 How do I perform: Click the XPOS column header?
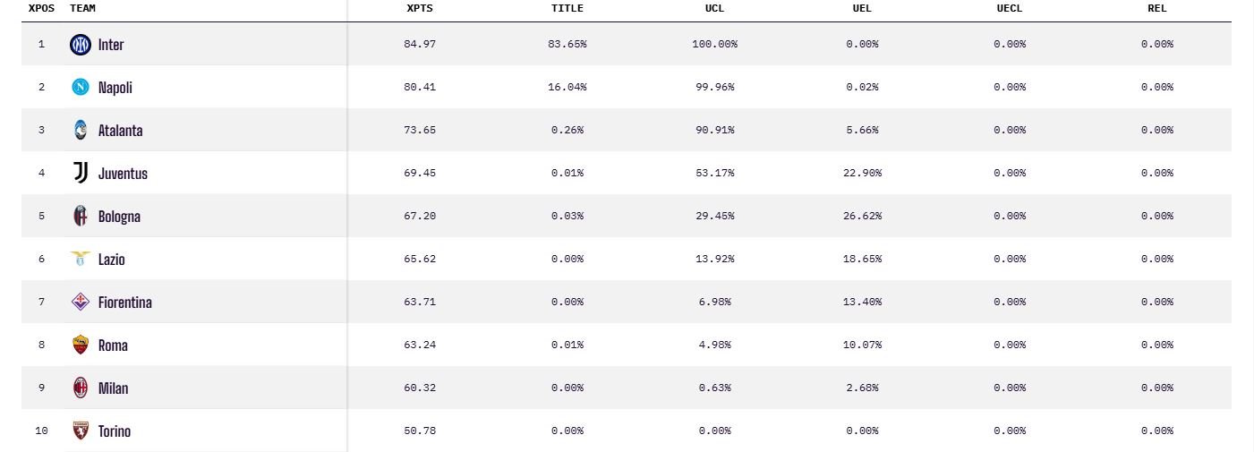point(41,8)
